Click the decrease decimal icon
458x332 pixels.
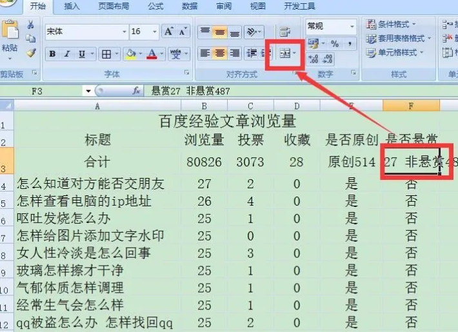(x=327, y=59)
